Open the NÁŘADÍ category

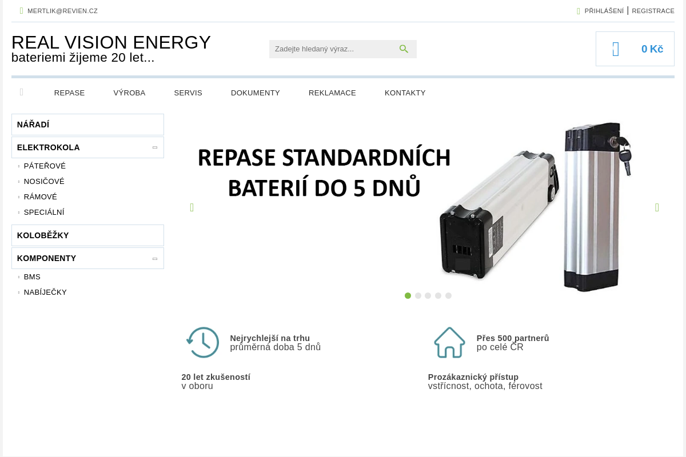pyautogui.click(x=87, y=125)
